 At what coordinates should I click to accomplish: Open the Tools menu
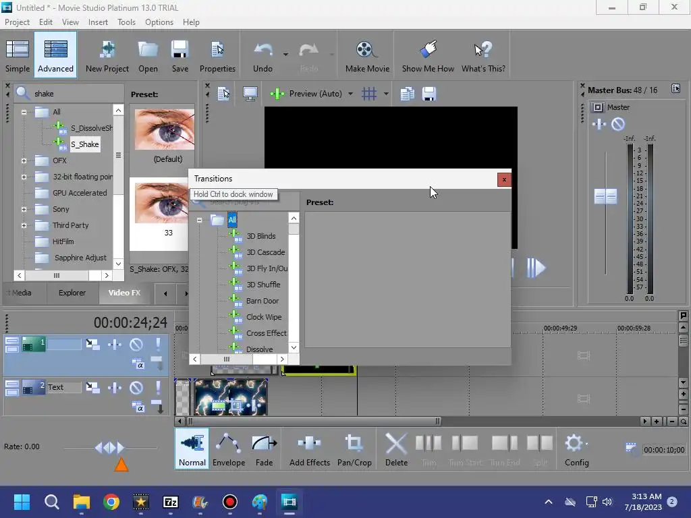tap(126, 22)
